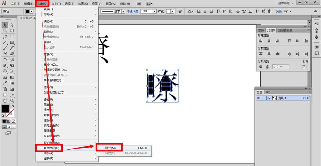This screenshot has height=166, width=321.
Task: Change screen mode button at toolbar bottom
Action: click(8, 133)
